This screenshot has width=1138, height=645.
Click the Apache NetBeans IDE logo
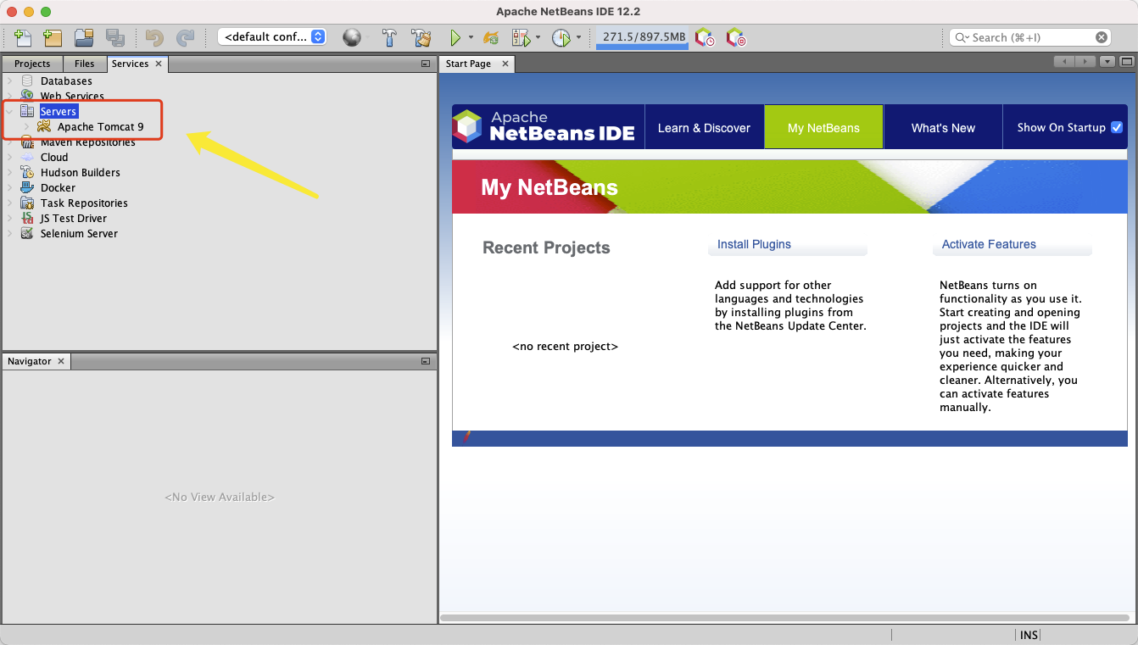(x=544, y=126)
